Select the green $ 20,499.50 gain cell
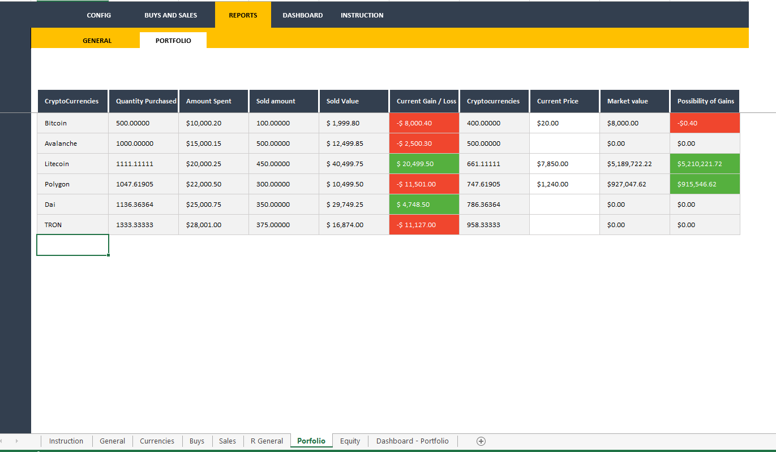Image resolution: width=776 pixels, height=452 pixels. tap(424, 164)
